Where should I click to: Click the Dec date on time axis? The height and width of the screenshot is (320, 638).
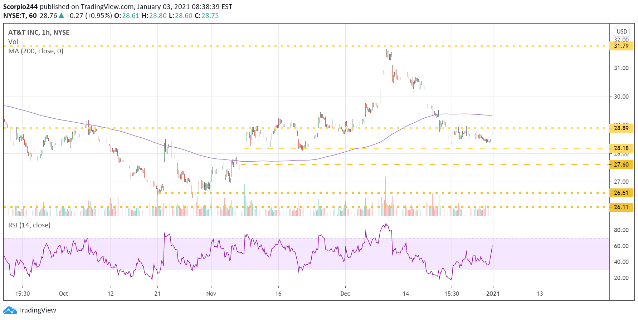click(345, 294)
